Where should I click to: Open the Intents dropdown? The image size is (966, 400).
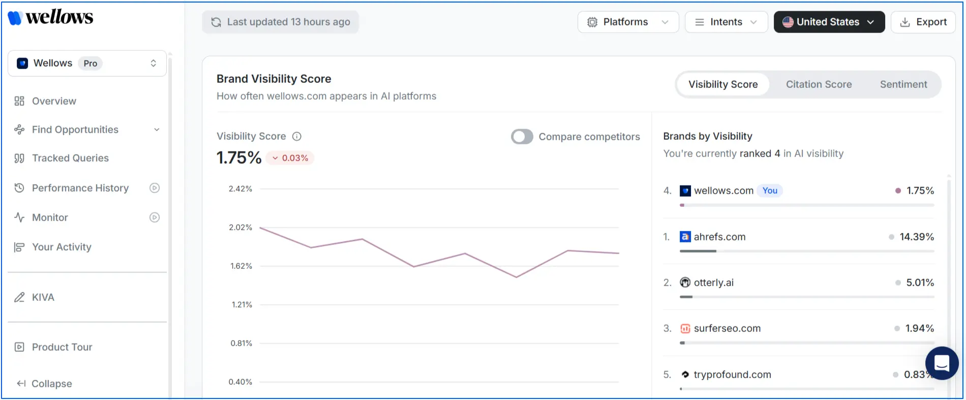[726, 22]
